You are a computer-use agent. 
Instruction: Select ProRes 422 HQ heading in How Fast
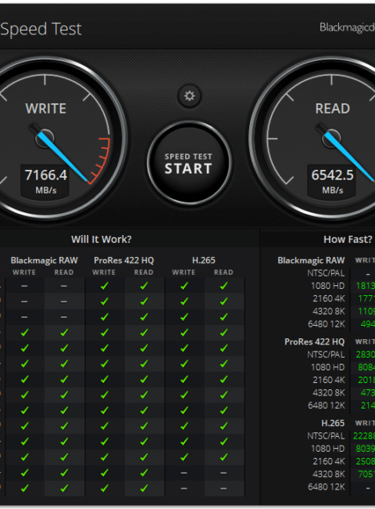[x=314, y=342]
